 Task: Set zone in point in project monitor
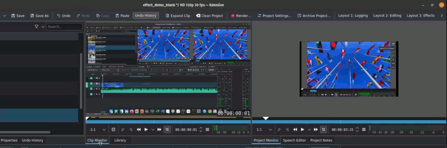point(279,129)
